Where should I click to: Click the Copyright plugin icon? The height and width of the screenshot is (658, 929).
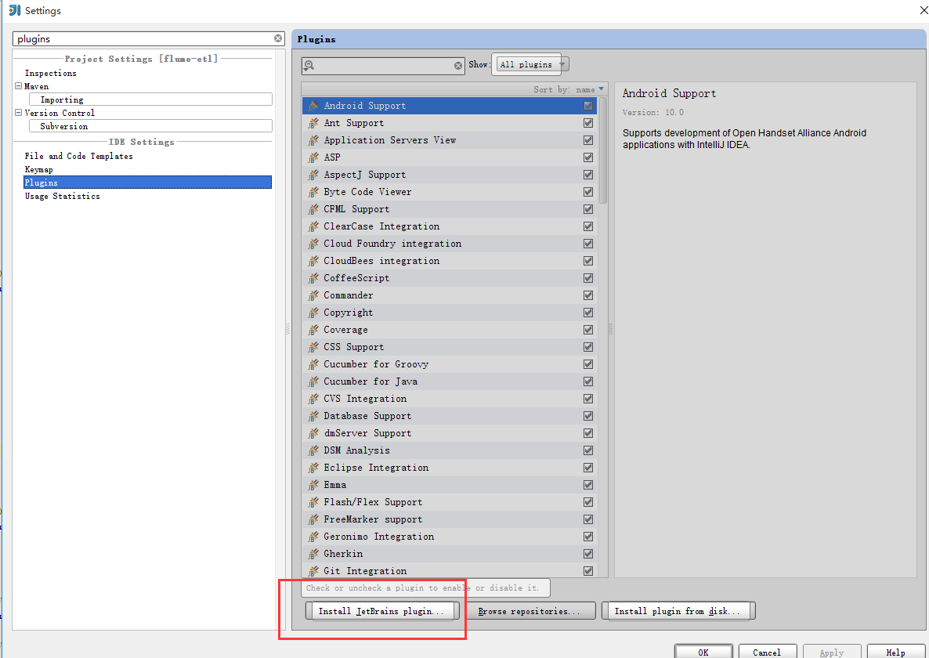click(x=313, y=313)
